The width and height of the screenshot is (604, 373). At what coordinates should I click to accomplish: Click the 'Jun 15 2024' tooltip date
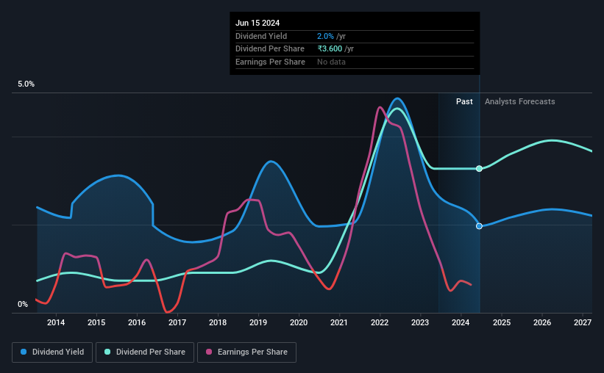(257, 23)
